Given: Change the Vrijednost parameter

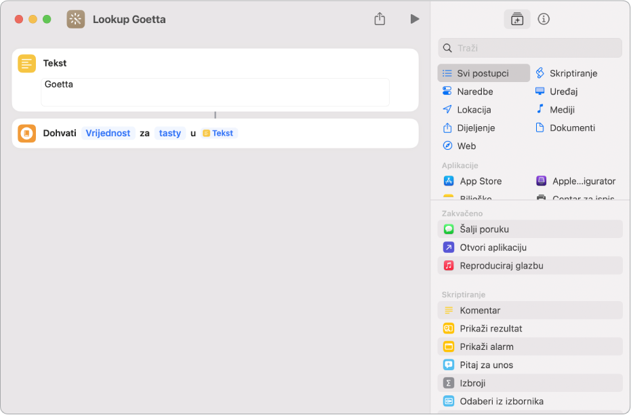Looking at the screenshot, I should click(108, 133).
